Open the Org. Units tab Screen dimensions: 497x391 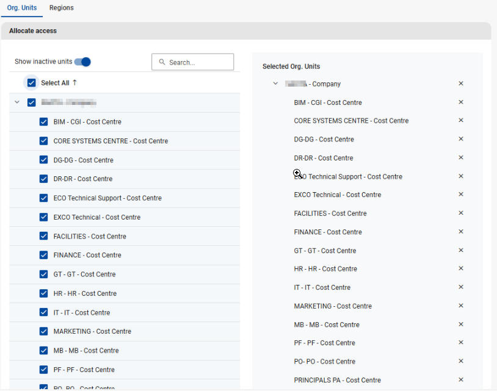click(22, 8)
